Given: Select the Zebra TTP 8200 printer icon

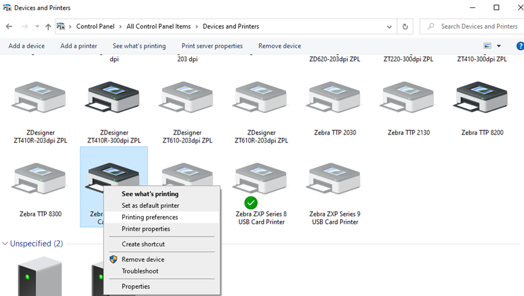Looking at the screenshot, I should 482,97.
